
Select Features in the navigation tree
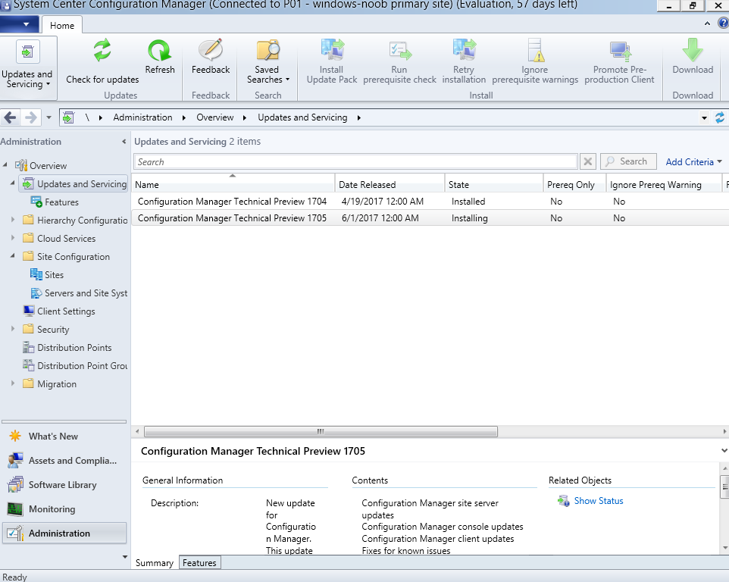[x=55, y=202]
